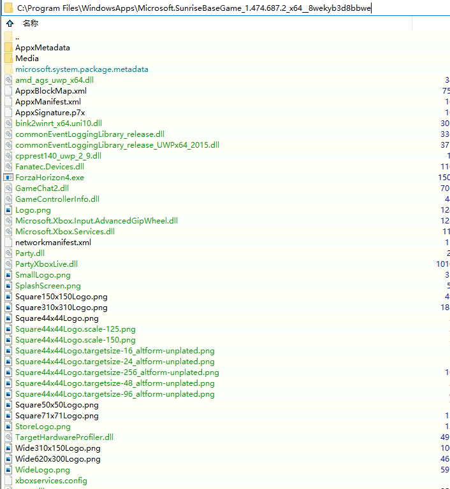The width and height of the screenshot is (450, 489).
Task: Select the file name cpprest140_uwp_2_9.dll
Action: [x=59, y=156]
